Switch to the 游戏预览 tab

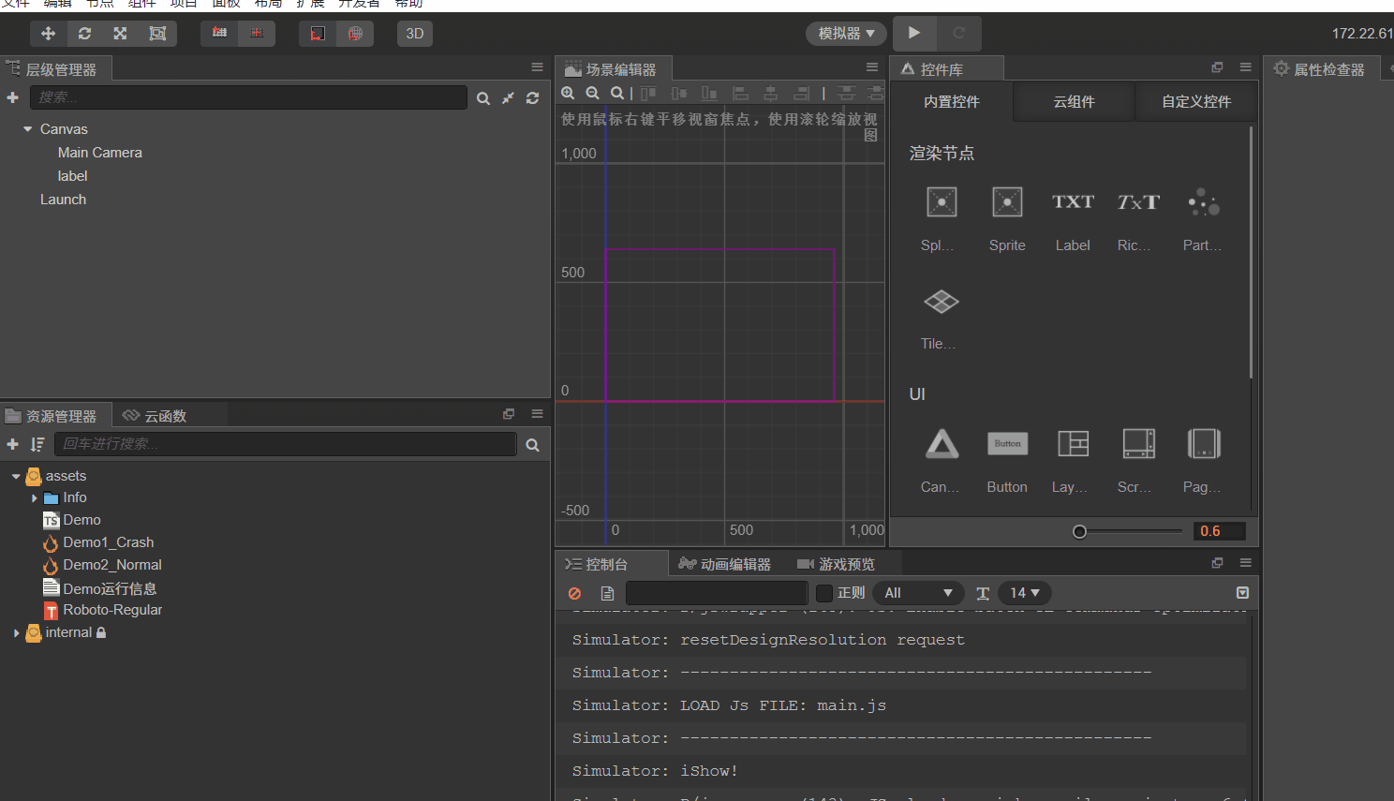[836, 564]
